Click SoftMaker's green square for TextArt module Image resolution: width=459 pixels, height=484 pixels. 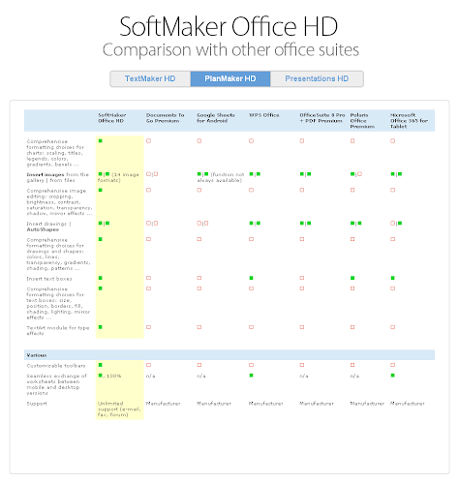click(101, 327)
